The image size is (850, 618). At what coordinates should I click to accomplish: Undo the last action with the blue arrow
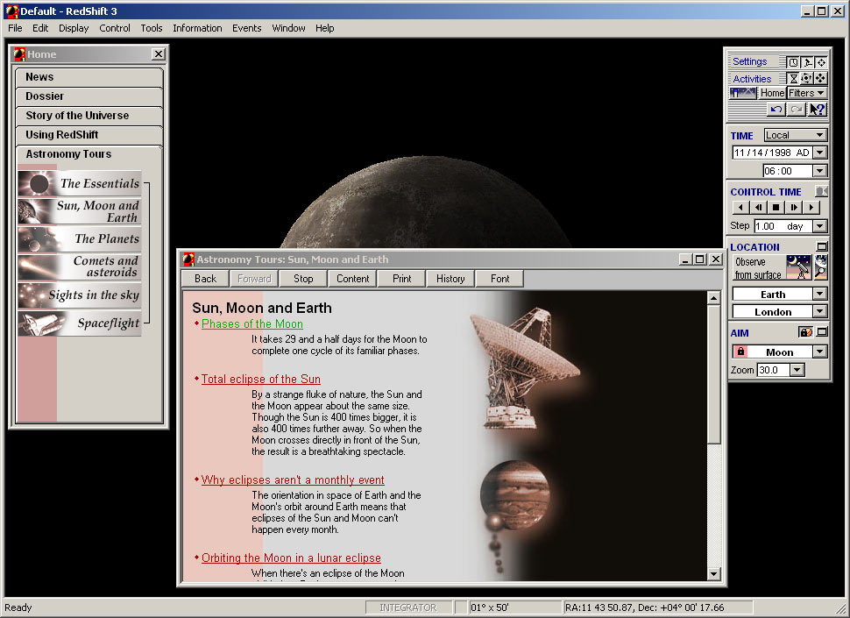(776, 110)
